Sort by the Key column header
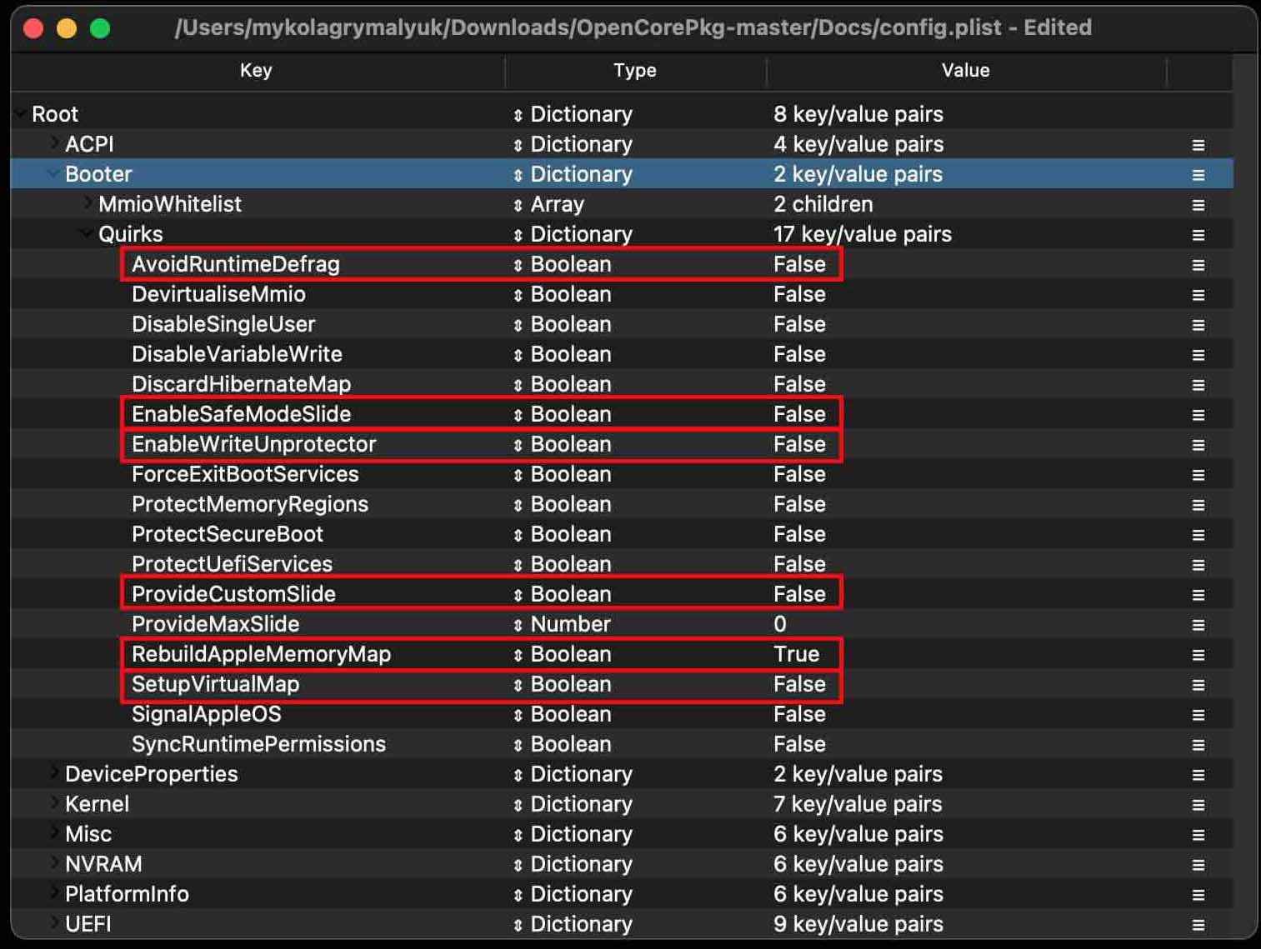This screenshot has width=1261, height=949. click(x=256, y=71)
